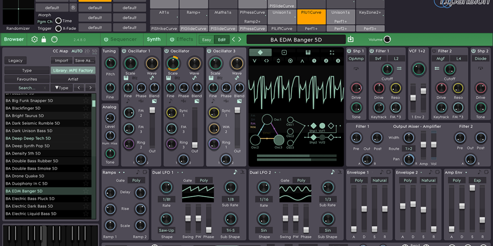Viewport: 493px width, 246px height.
Task: Favourite the BA EDM Banger 5D preset star
Action: (86, 191)
